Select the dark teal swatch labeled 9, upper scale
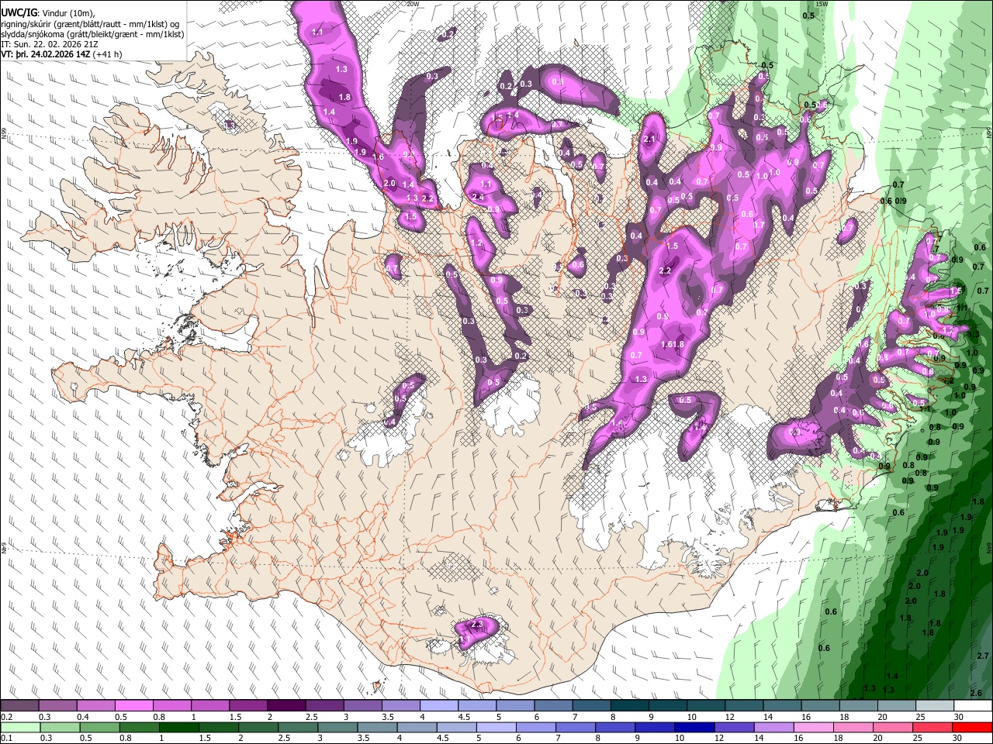The image size is (993, 744). click(667, 706)
